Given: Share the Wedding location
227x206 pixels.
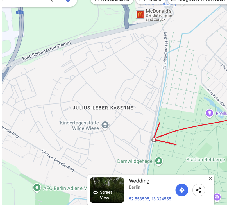Looking at the screenshot, I should pyautogui.click(x=199, y=190).
